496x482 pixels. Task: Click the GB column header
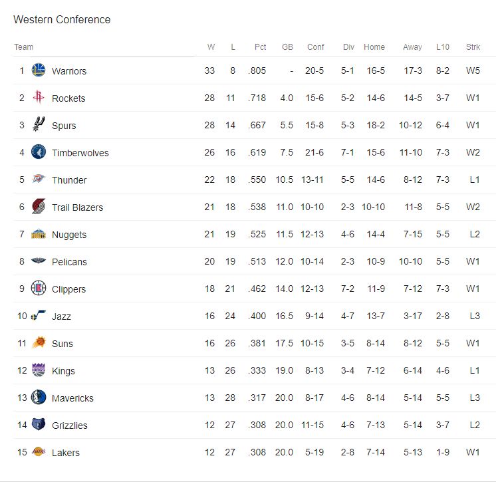pos(287,47)
